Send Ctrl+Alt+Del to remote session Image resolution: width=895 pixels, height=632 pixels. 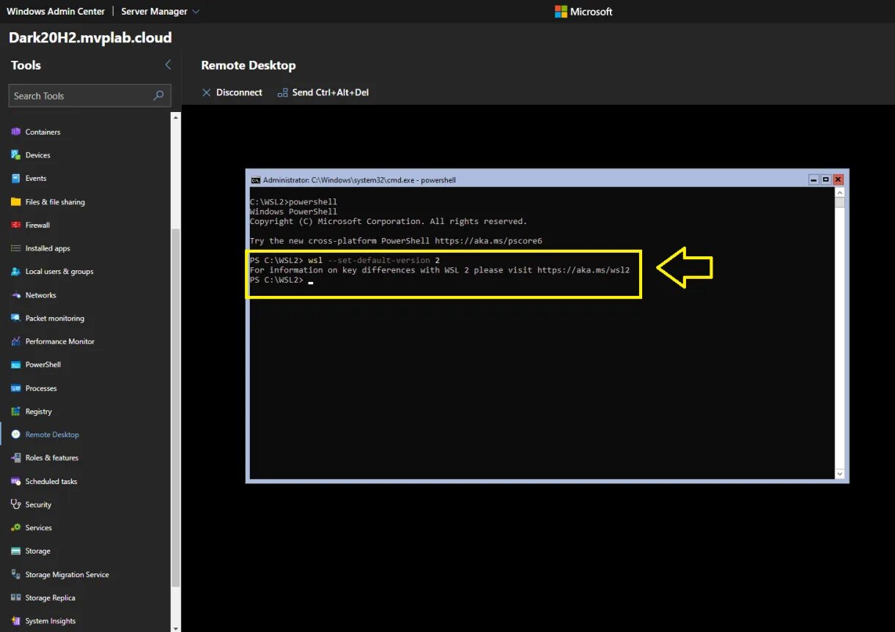click(324, 92)
